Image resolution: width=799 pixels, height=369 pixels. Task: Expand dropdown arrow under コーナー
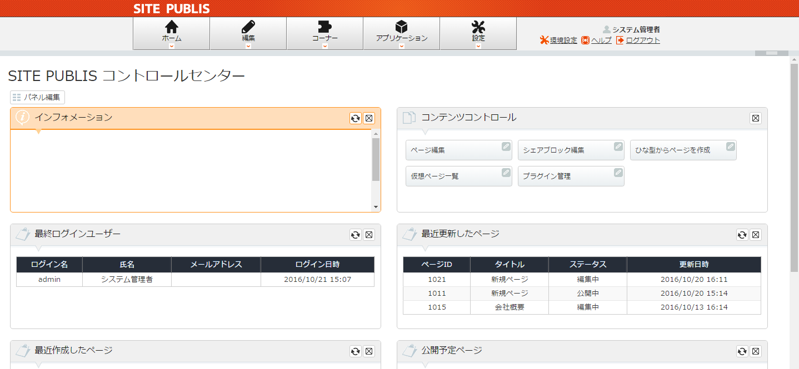pos(325,46)
